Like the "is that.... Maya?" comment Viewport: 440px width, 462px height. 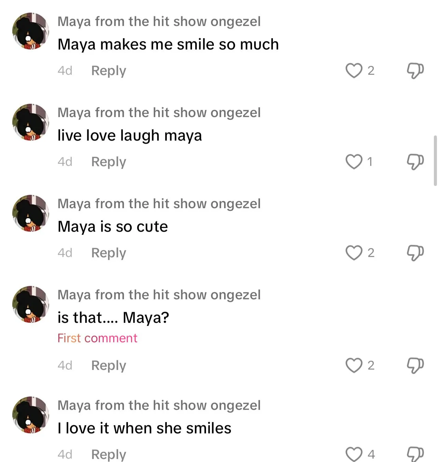pyautogui.click(x=354, y=365)
